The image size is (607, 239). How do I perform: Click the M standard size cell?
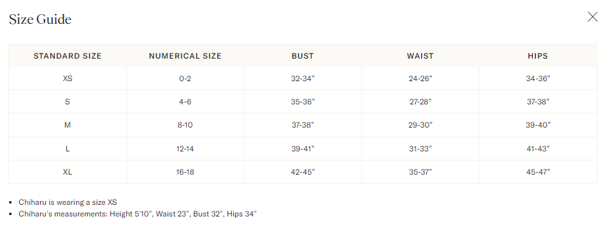[x=68, y=125]
